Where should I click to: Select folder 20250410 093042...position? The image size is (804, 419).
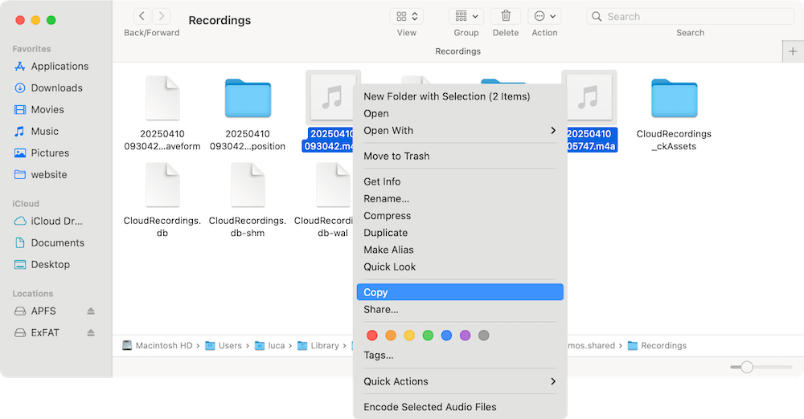pyautogui.click(x=248, y=112)
